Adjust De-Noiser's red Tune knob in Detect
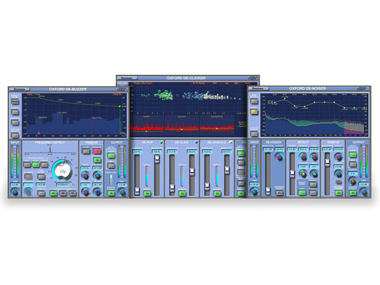The image size is (380, 285). (x=314, y=157)
